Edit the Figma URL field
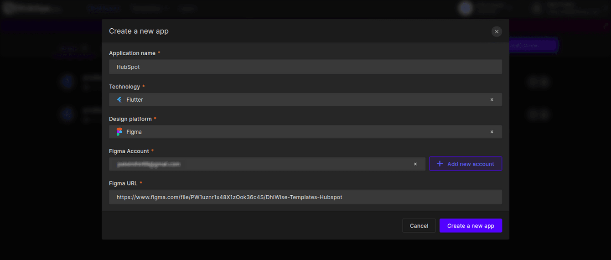This screenshot has height=260, width=611. (x=305, y=197)
